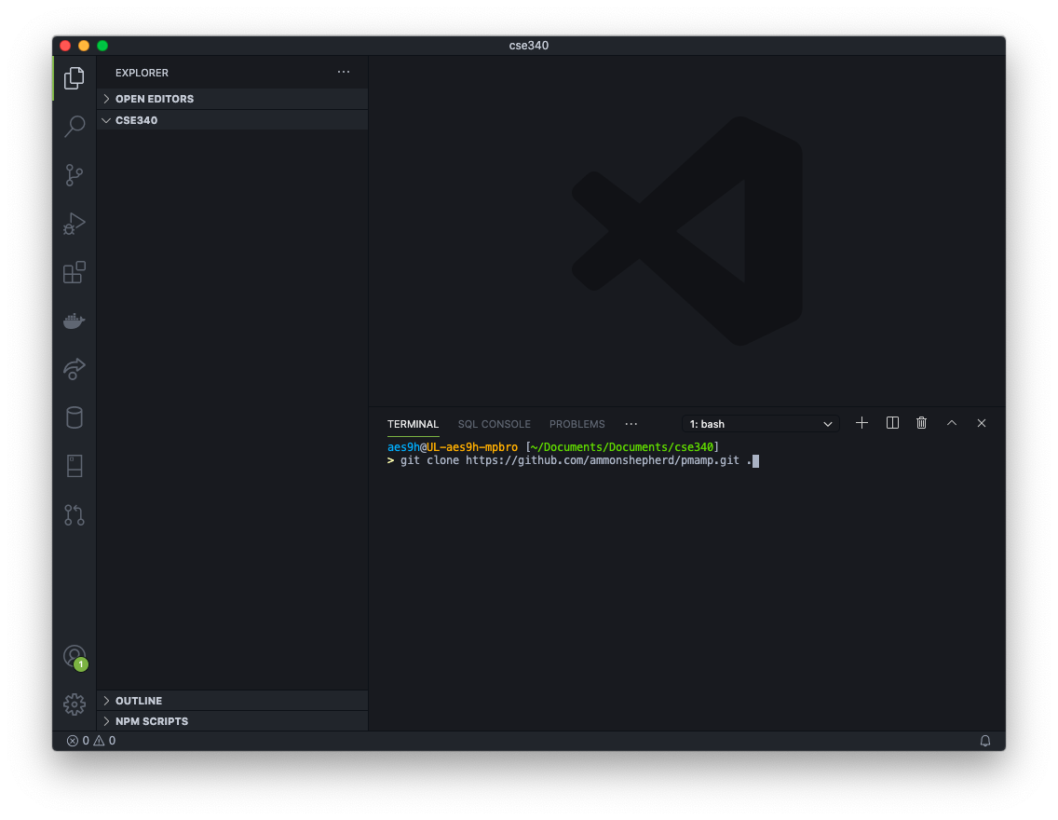
Task: Open the 1: bash terminal selector dropdown
Action: (760, 424)
